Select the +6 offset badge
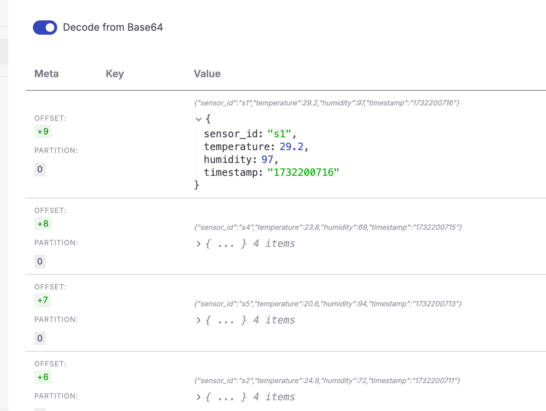 click(x=43, y=377)
